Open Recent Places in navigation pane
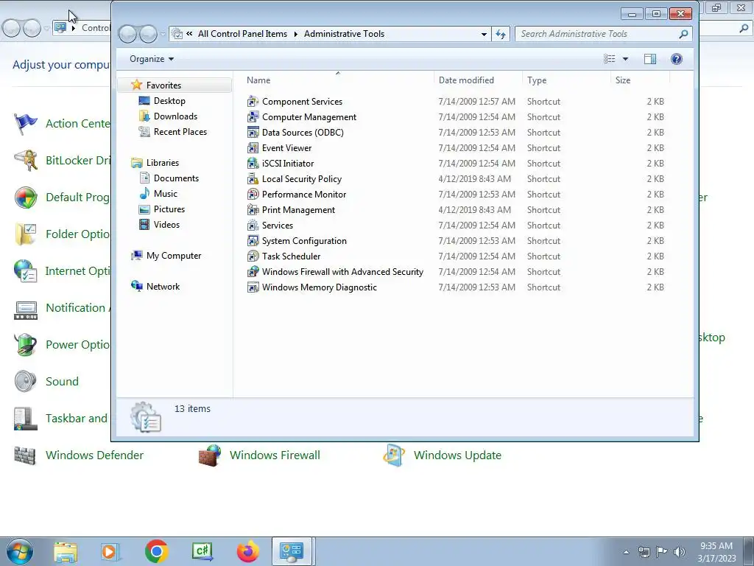754x566 pixels. coord(180,132)
